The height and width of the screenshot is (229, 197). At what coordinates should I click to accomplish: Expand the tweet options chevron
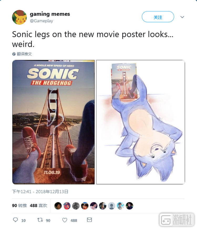coord(182,17)
